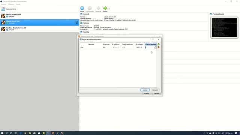Open the Windows Start menu

coord(2,133)
